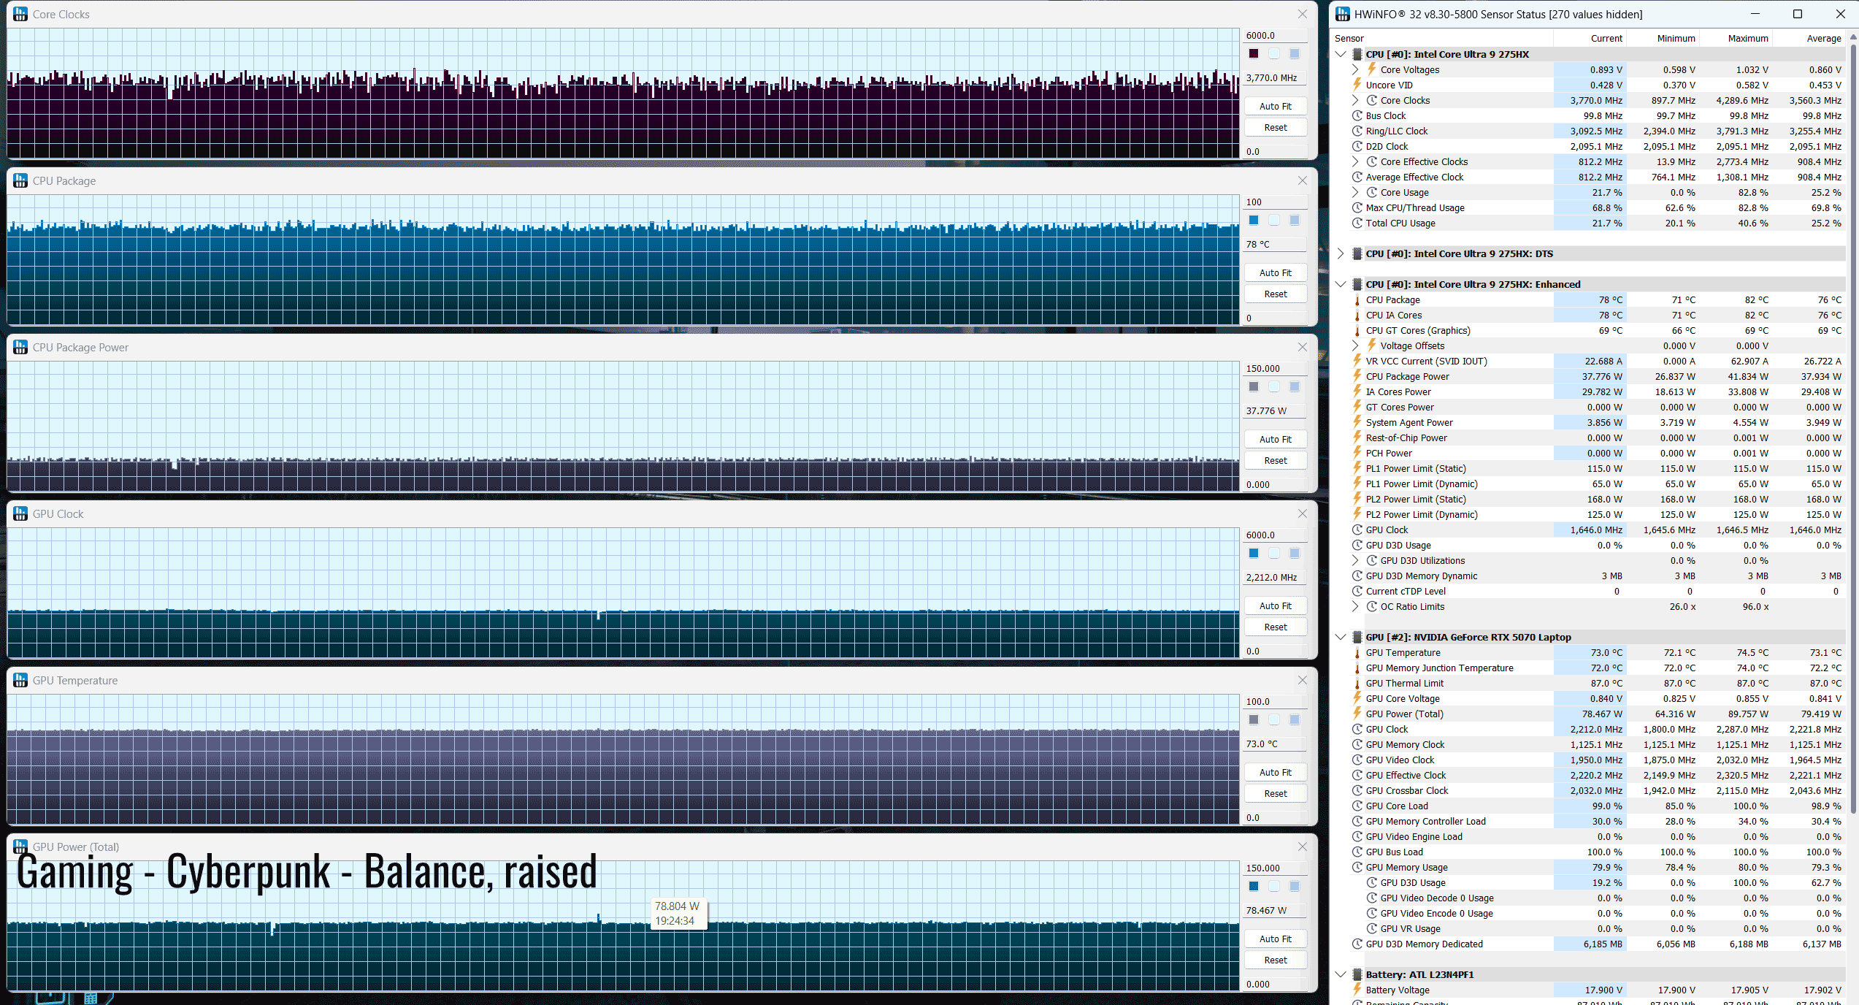Open dark maroon graph color swatch in Core Clocks
This screenshot has height=1005, width=1859.
coord(1254,53)
